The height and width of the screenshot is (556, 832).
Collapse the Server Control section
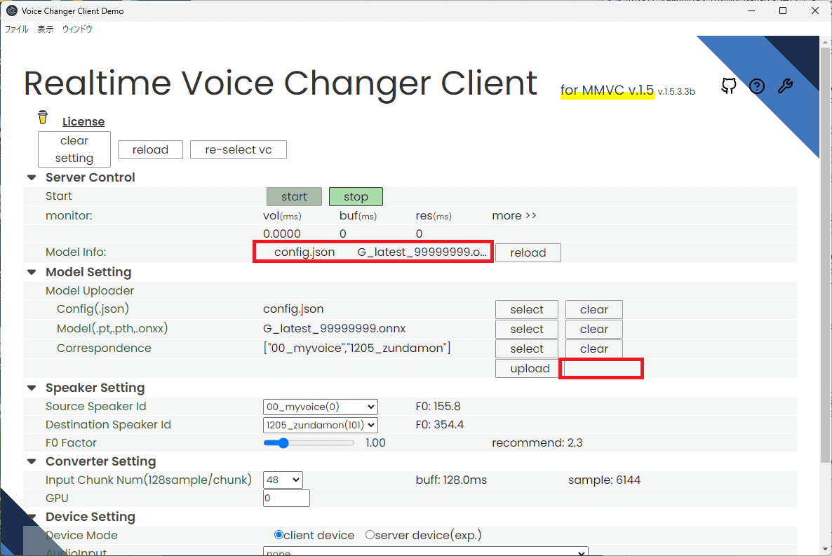pos(32,177)
